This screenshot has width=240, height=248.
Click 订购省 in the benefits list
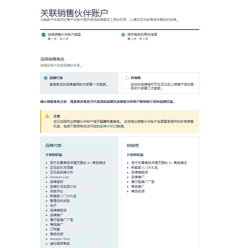click(55, 229)
